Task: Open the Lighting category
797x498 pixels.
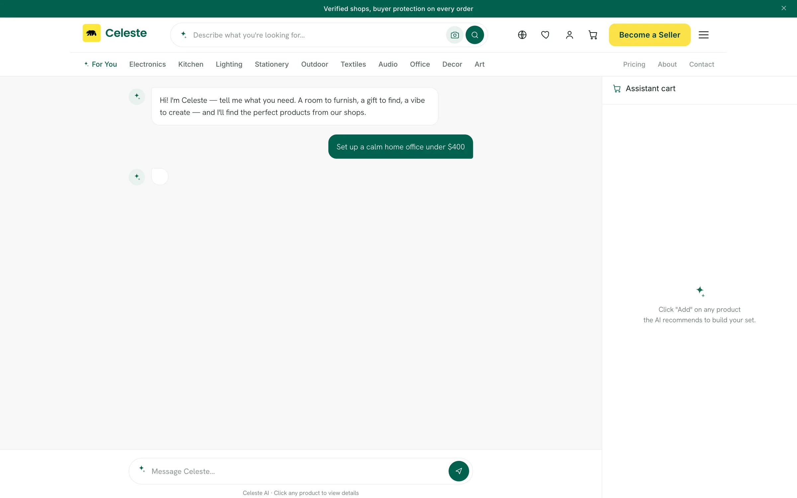Action: pos(229,64)
